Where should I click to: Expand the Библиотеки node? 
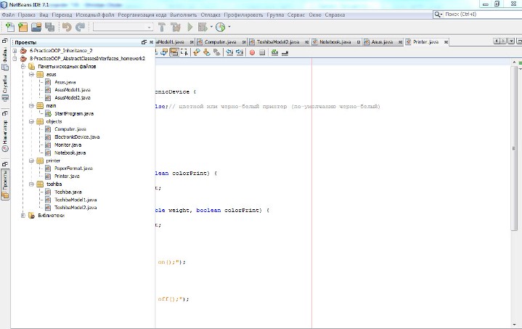[x=23, y=215]
